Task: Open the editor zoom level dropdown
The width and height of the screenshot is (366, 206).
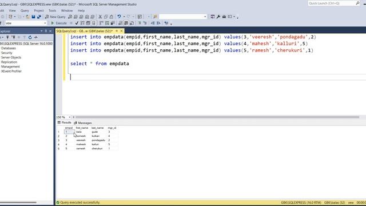Action: (70, 117)
